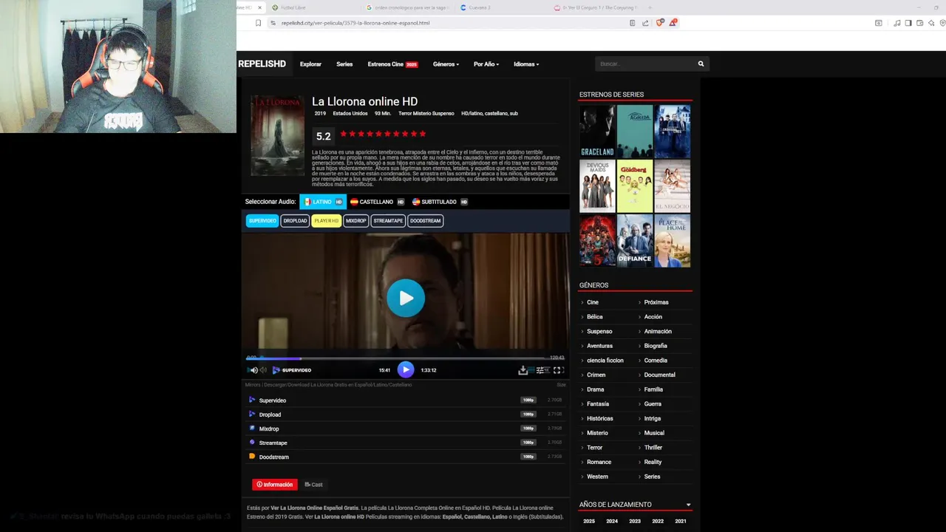Open the Brave Leo AI sparkle icon
The width and height of the screenshot is (946, 532).
point(931,23)
